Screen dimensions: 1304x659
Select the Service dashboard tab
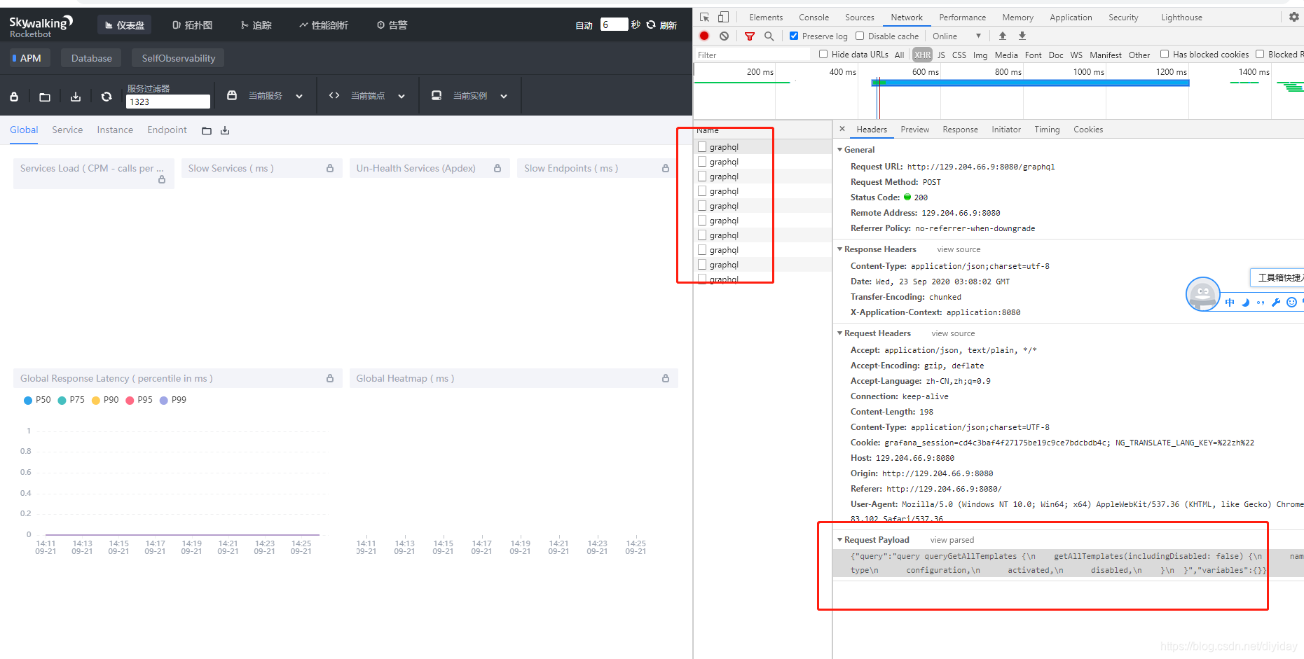[67, 130]
